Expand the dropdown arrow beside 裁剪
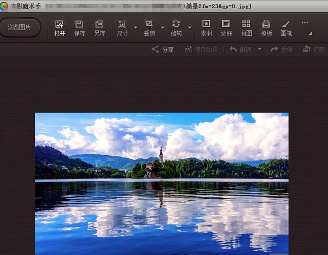 pyautogui.click(x=163, y=28)
